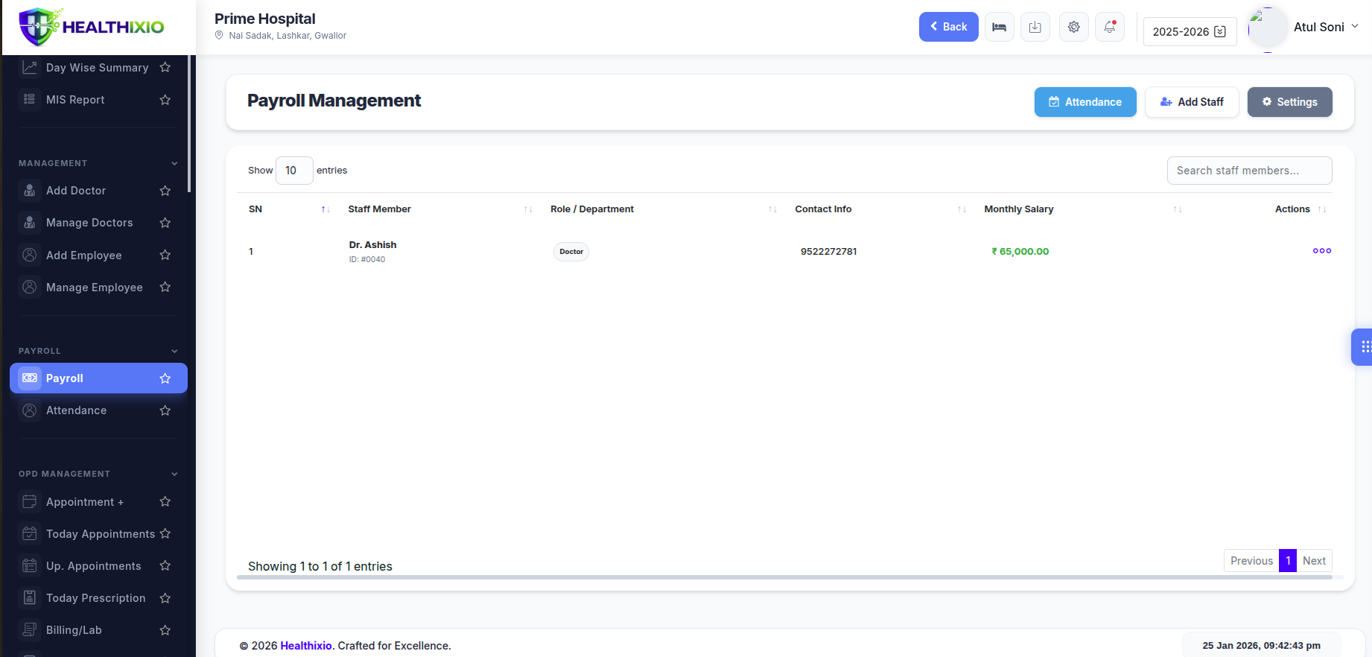Sort table by SN column
The width and height of the screenshot is (1372, 657).
pyautogui.click(x=325, y=209)
